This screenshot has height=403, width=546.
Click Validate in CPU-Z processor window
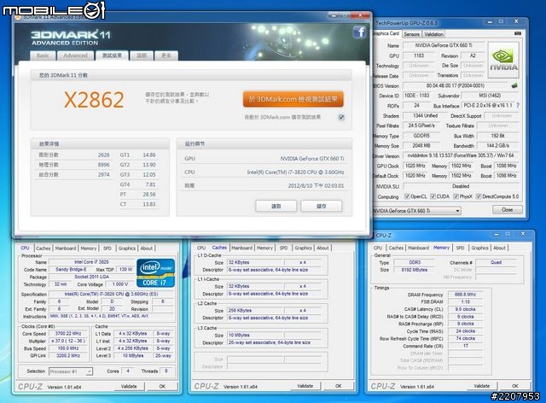(129, 386)
